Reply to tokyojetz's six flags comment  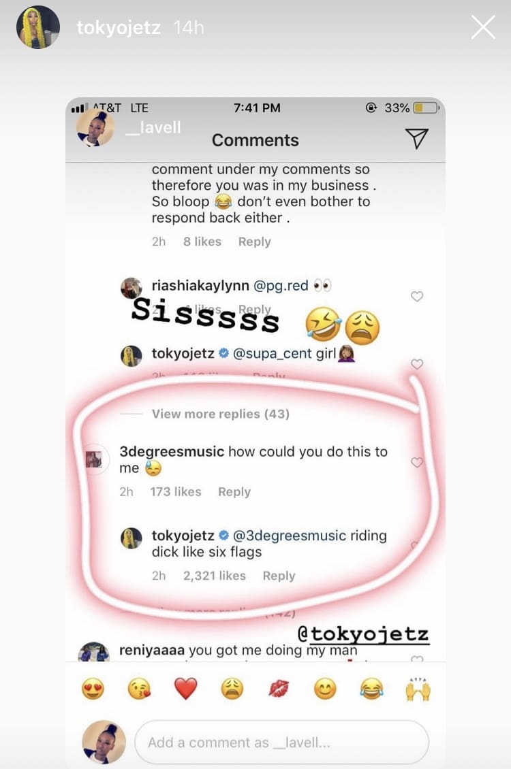click(279, 576)
